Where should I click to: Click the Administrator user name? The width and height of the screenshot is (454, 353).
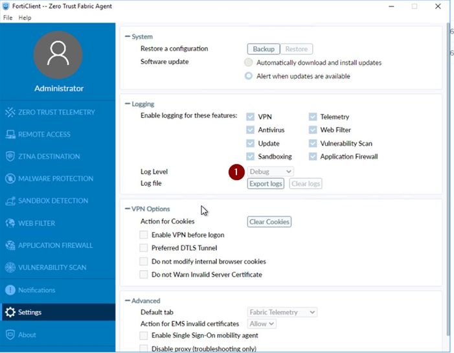pos(59,88)
